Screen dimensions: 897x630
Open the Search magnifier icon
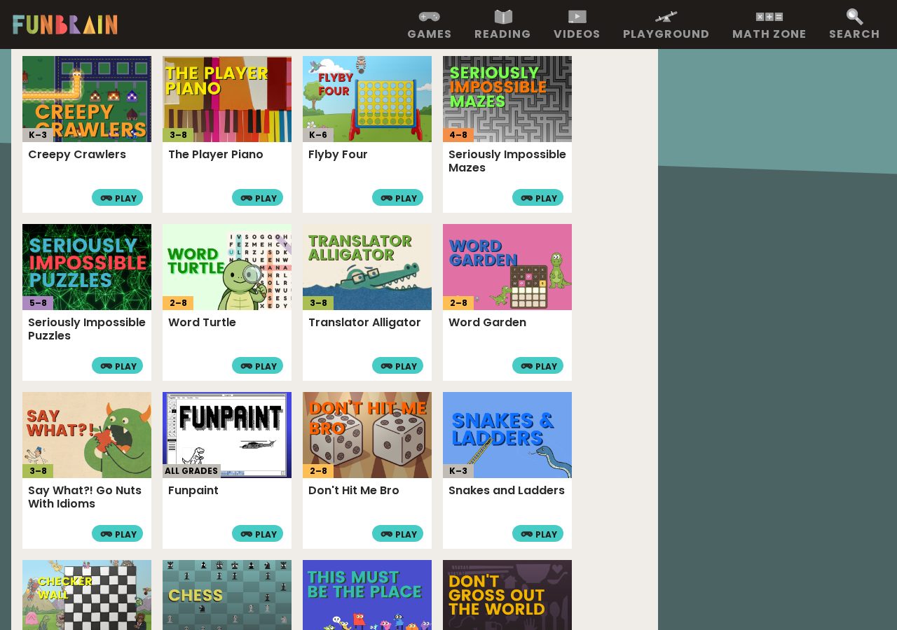coord(854,17)
